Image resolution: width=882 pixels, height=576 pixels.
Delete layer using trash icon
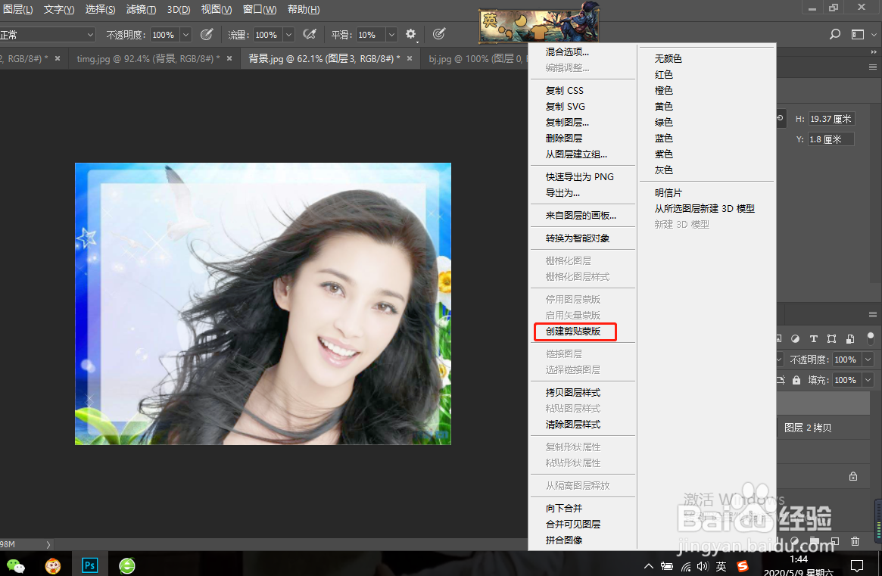click(x=855, y=541)
